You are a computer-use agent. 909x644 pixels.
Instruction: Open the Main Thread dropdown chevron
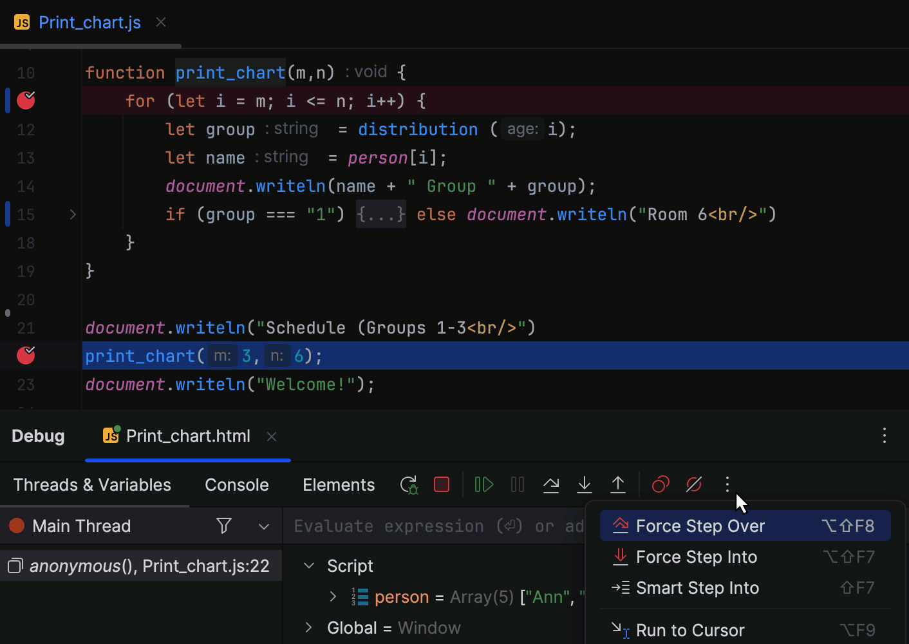264,526
